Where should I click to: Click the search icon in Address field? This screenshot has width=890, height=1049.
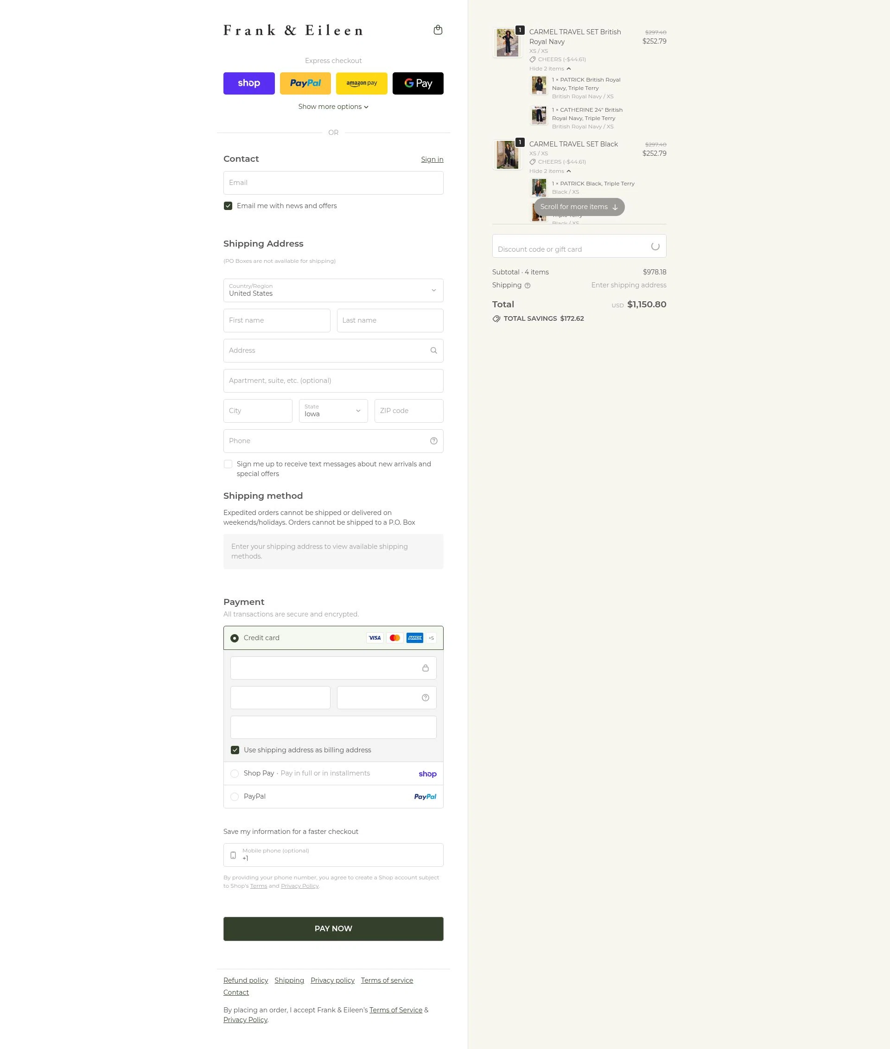pyautogui.click(x=433, y=350)
